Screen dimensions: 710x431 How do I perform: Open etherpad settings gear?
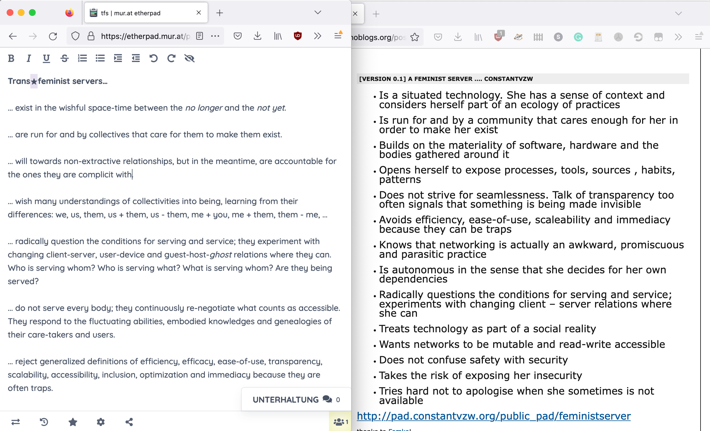[x=100, y=422]
